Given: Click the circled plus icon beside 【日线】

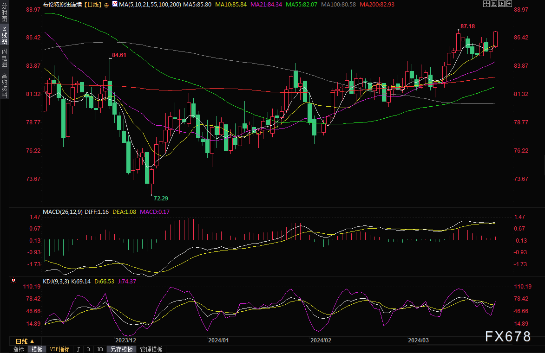Looking at the screenshot, I should point(106,5).
